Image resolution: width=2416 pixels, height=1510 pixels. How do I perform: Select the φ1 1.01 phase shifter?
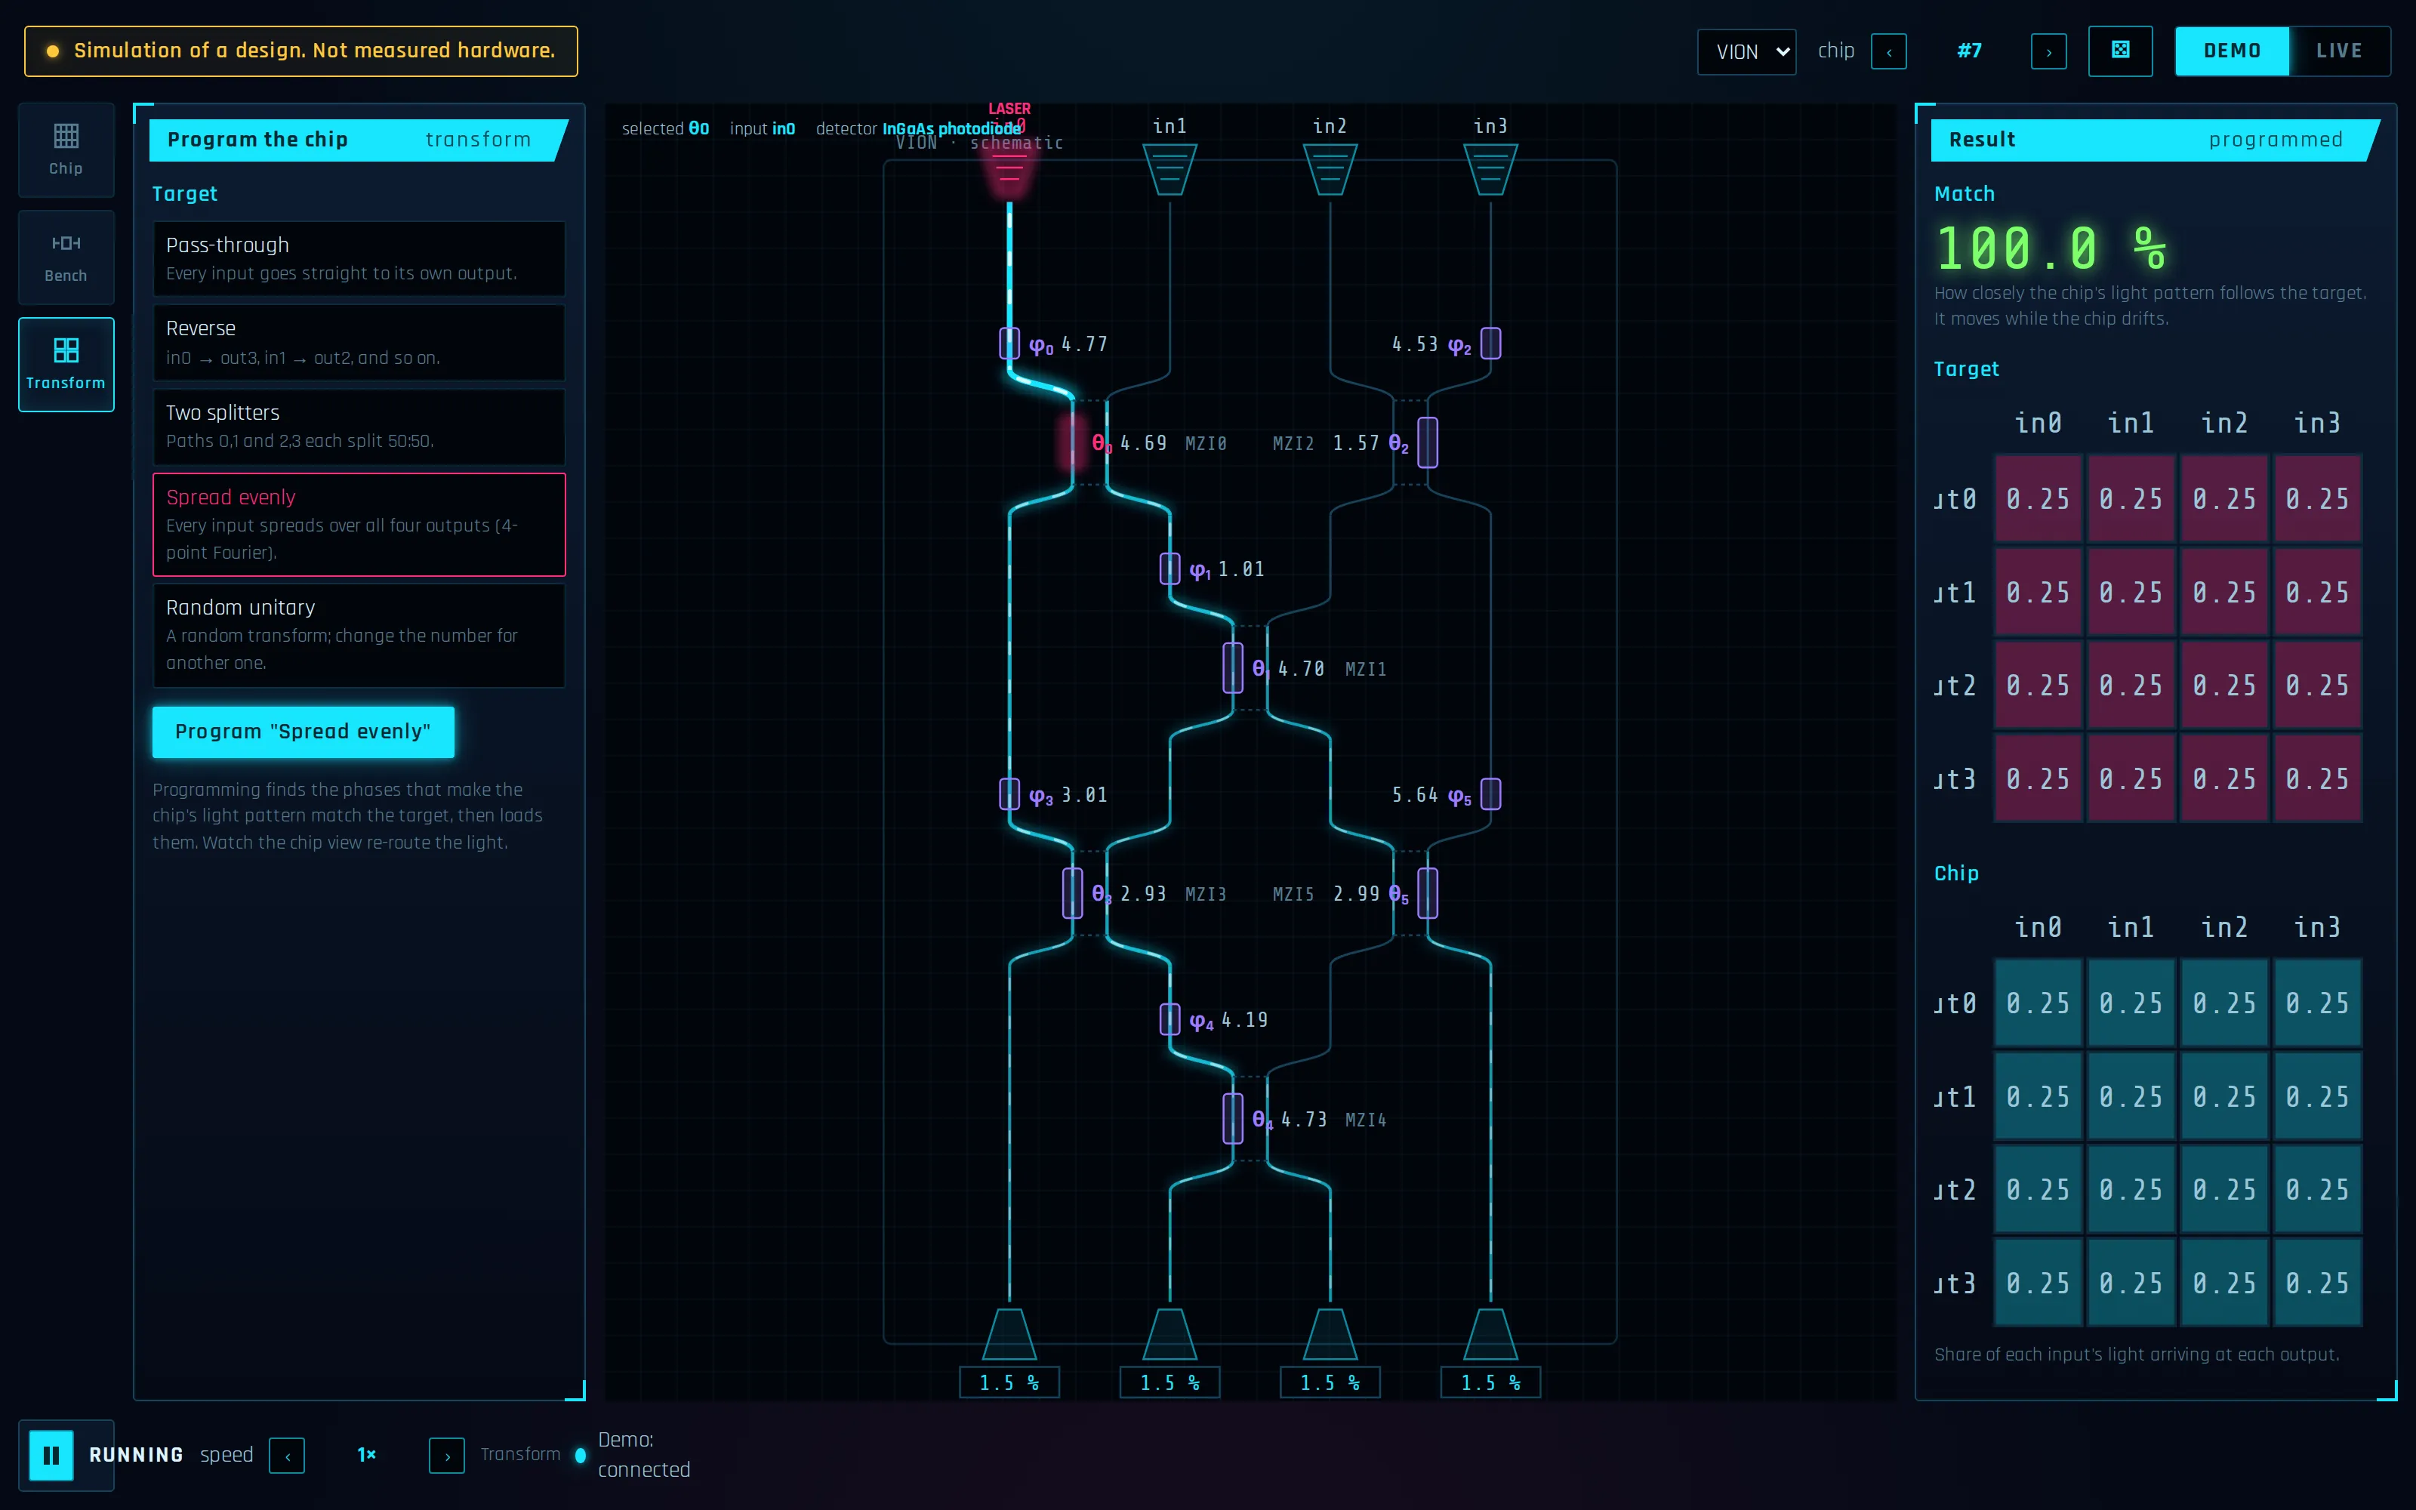click(x=1170, y=569)
